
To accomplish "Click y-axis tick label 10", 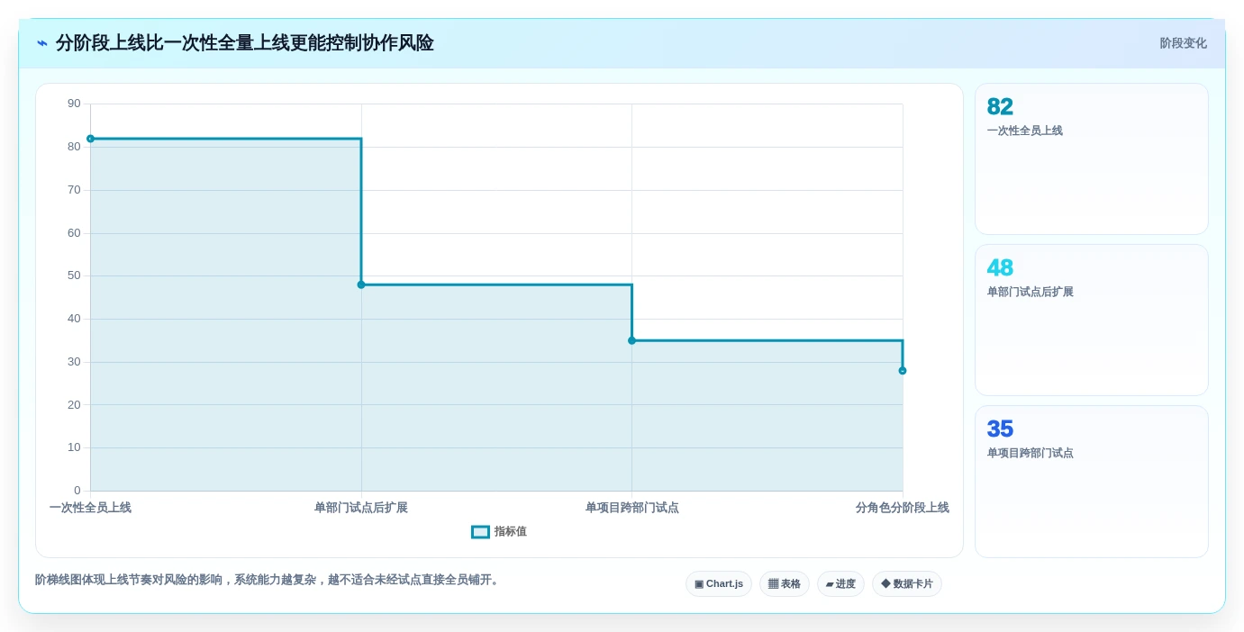I will [74, 447].
